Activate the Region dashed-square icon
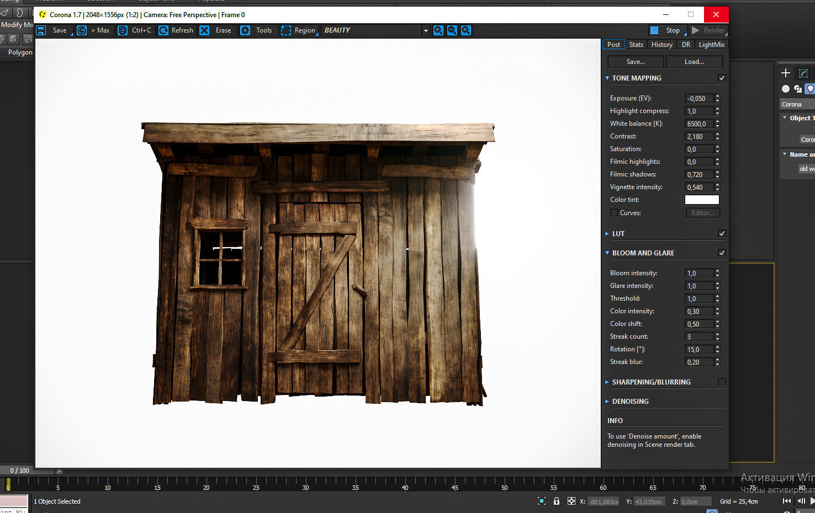Viewport: 815px width, 513px height. pyautogui.click(x=285, y=30)
